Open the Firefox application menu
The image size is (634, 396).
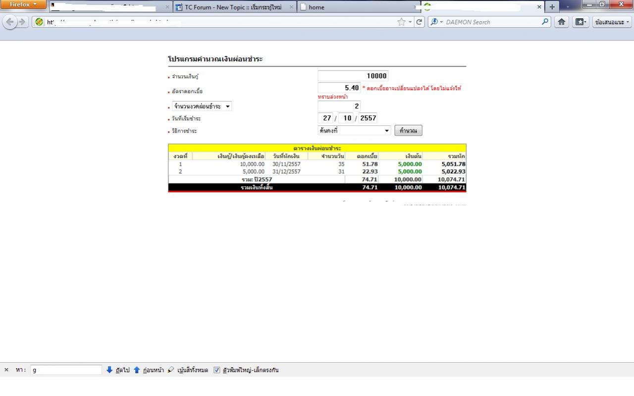click(x=23, y=4)
